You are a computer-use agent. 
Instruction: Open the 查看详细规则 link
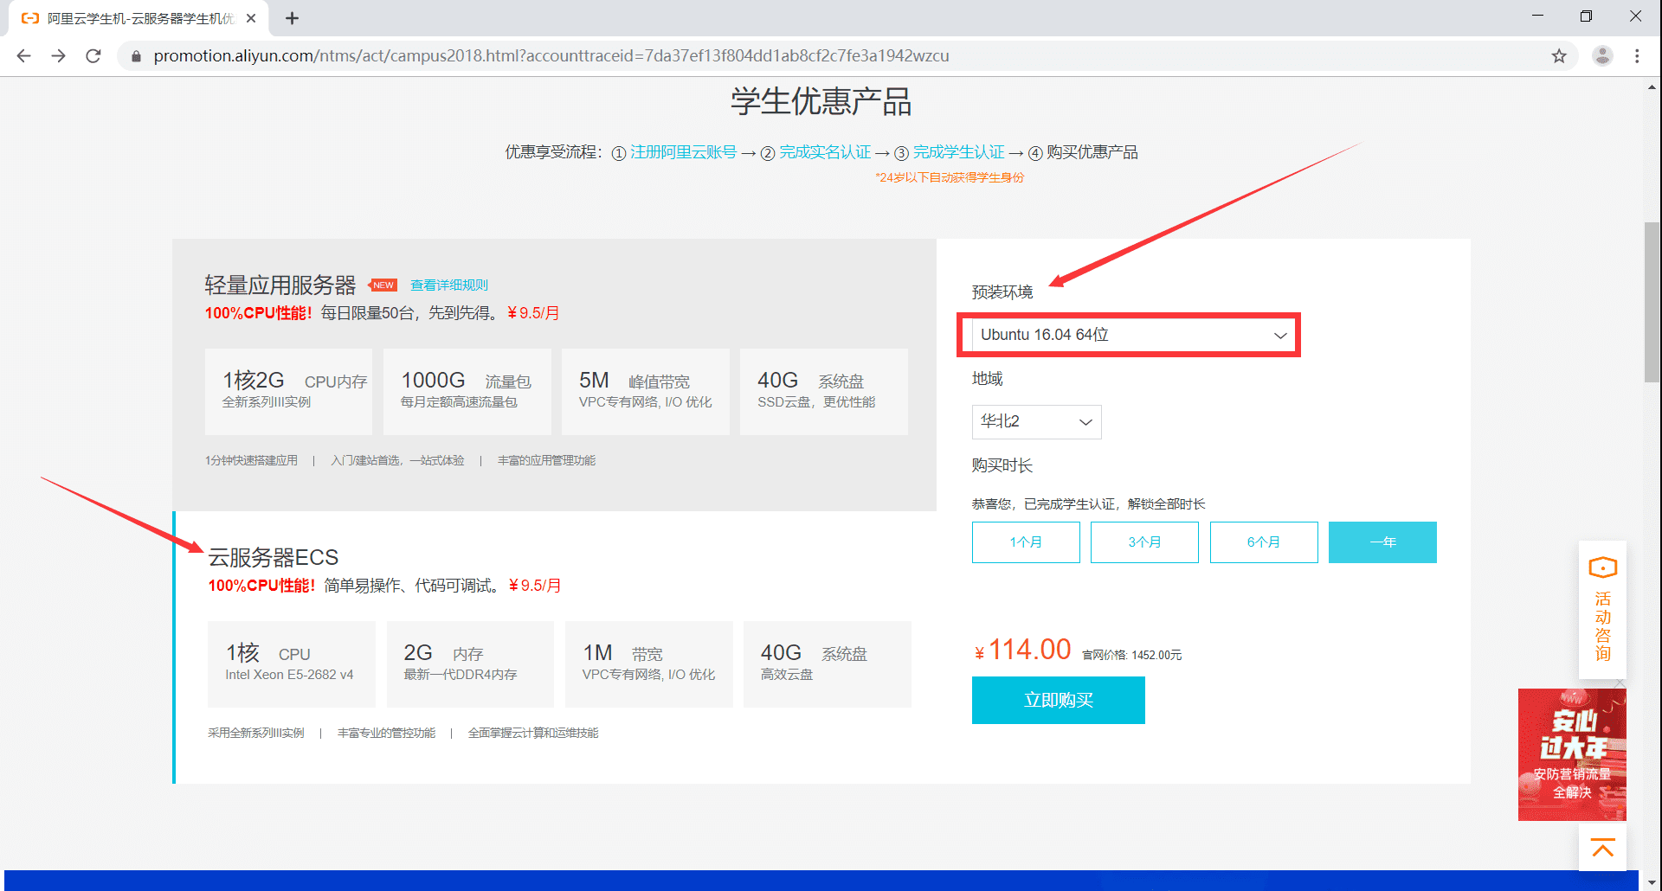coord(449,285)
